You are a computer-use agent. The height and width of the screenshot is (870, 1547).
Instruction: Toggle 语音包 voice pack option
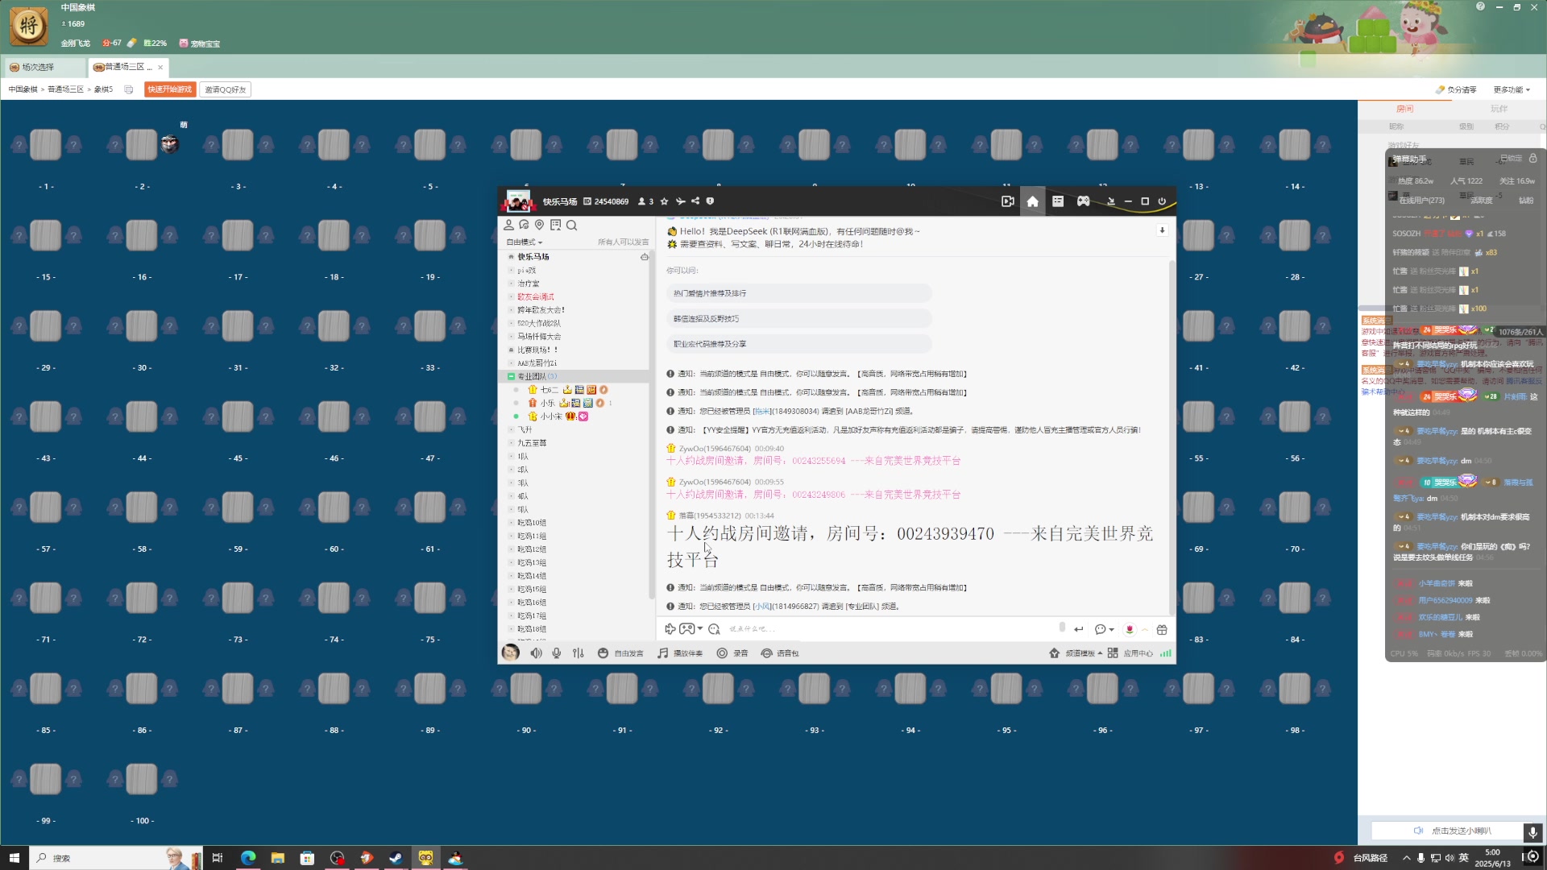click(x=780, y=653)
